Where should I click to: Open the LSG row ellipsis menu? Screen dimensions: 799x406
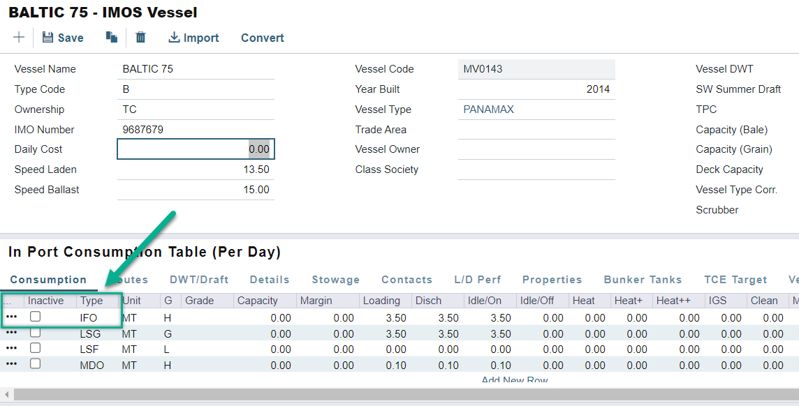[x=12, y=333]
